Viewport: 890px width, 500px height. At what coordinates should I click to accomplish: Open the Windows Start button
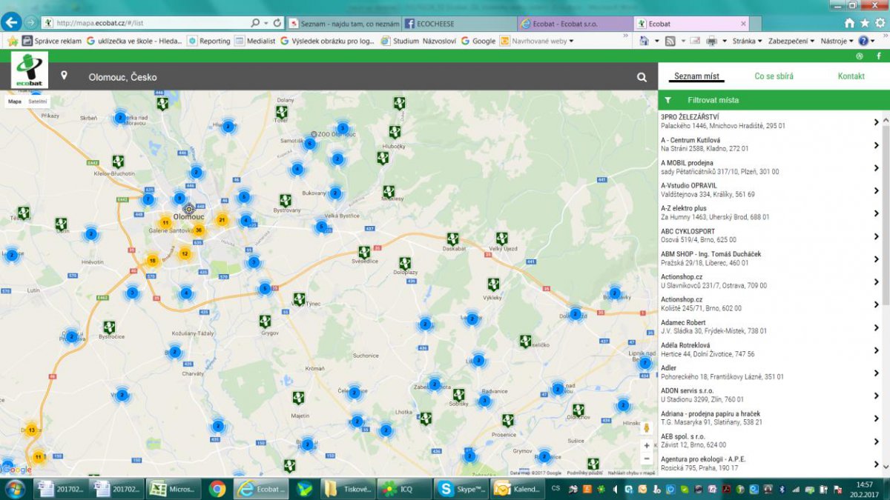(x=15, y=489)
